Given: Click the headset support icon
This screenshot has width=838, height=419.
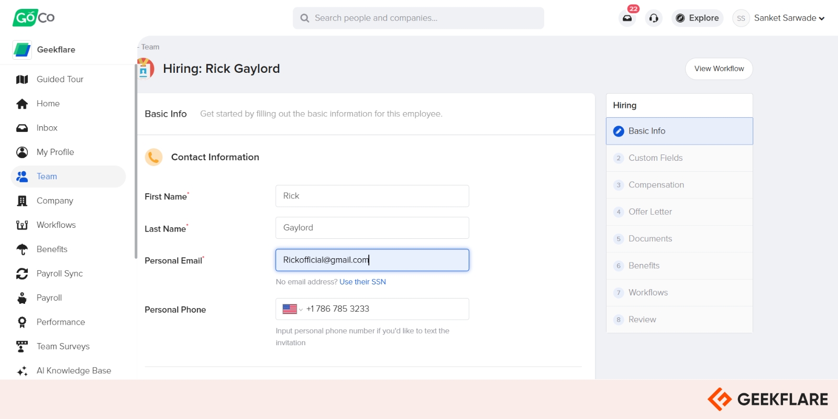Looking at the screenshot, I should [x=654, y=18].
